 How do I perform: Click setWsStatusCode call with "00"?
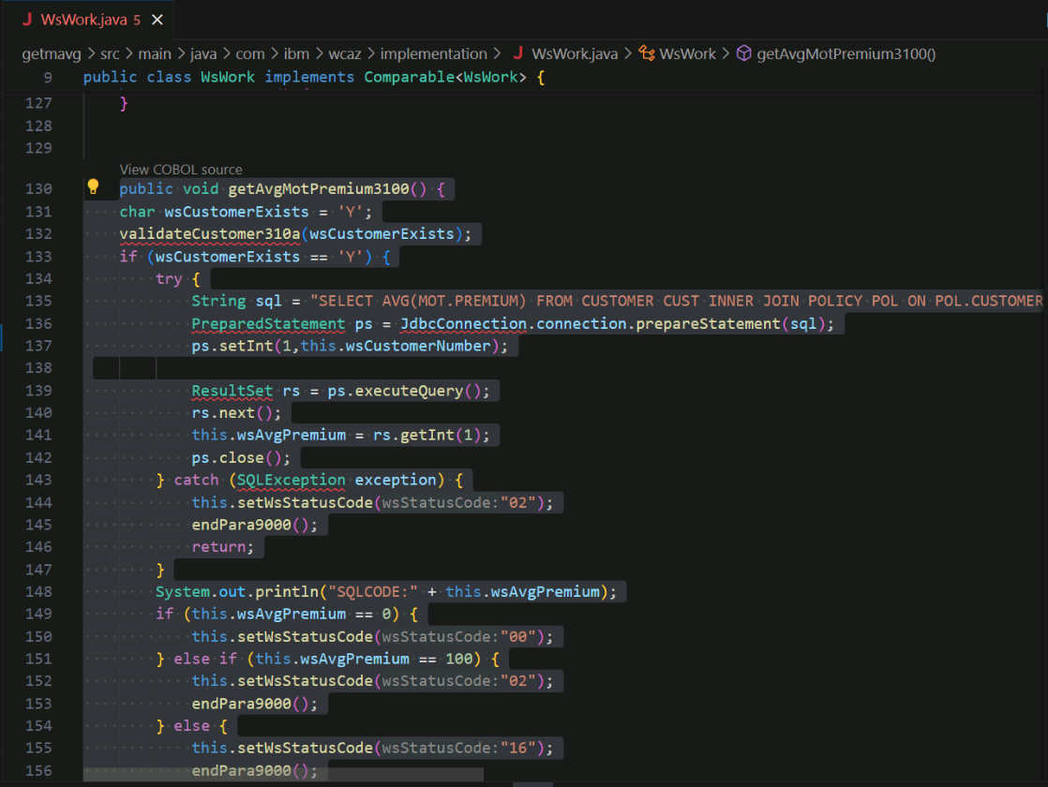click(372, 637)
